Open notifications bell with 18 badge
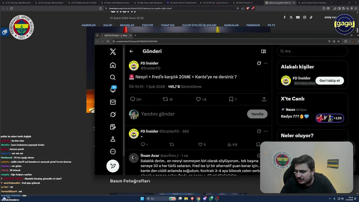Viewport: 359px width, 202px height. coord(113,89)
